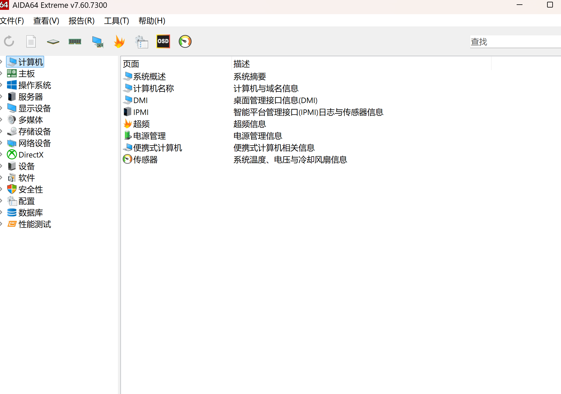This screenshot has height=394, width=561.
Task: Click description 系统摘要
Action: pyautogui.click(x=249, y=76)
